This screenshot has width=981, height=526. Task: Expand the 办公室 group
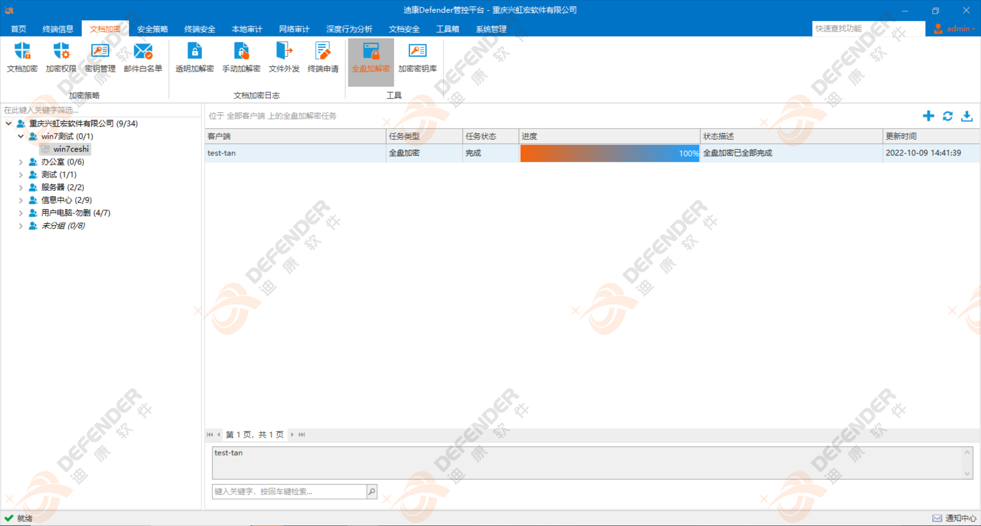point(20,162)
